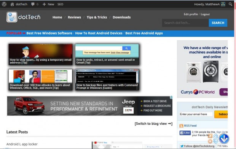
Task: Open Best Free Windows Software link
Action: click(49, 33)
